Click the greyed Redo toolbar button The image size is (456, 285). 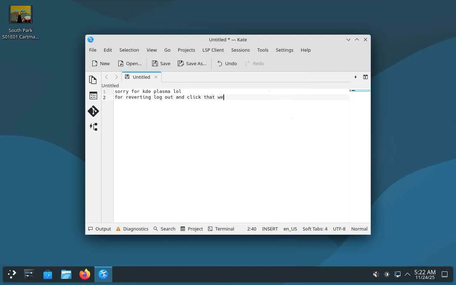[254, 63]
